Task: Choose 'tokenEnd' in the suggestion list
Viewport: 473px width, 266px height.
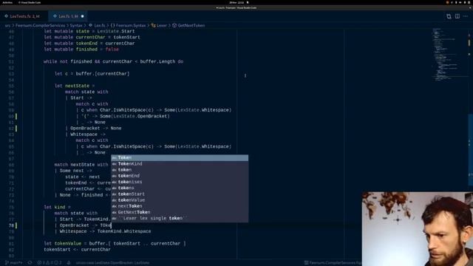Action: click(180, 176)
